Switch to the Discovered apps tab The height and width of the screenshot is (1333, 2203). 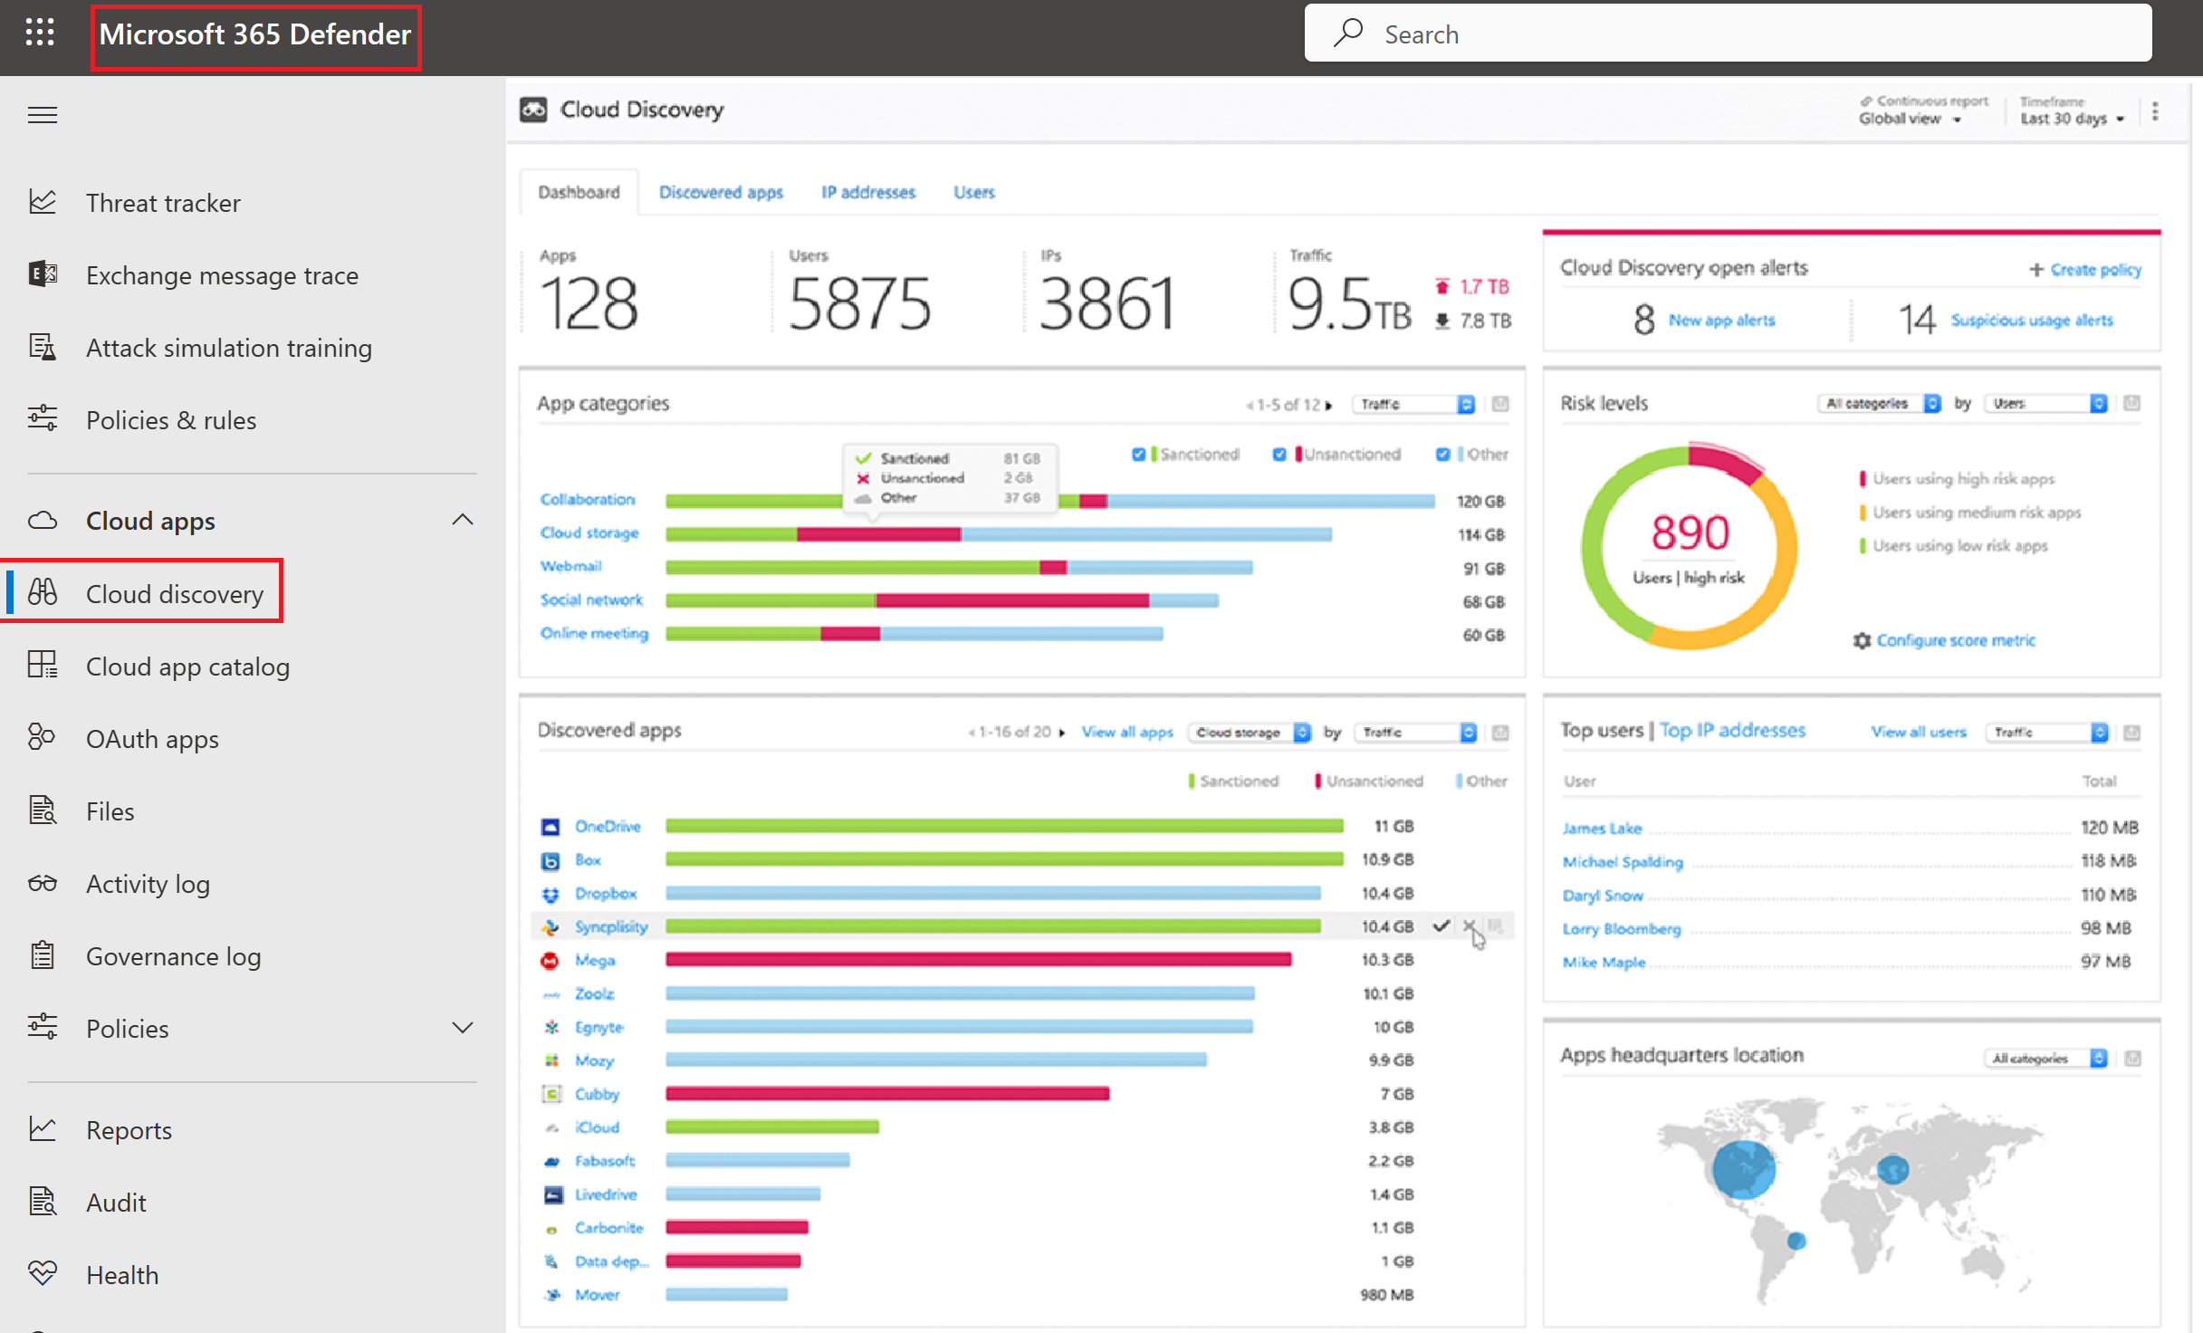click(x=721, y=192)
